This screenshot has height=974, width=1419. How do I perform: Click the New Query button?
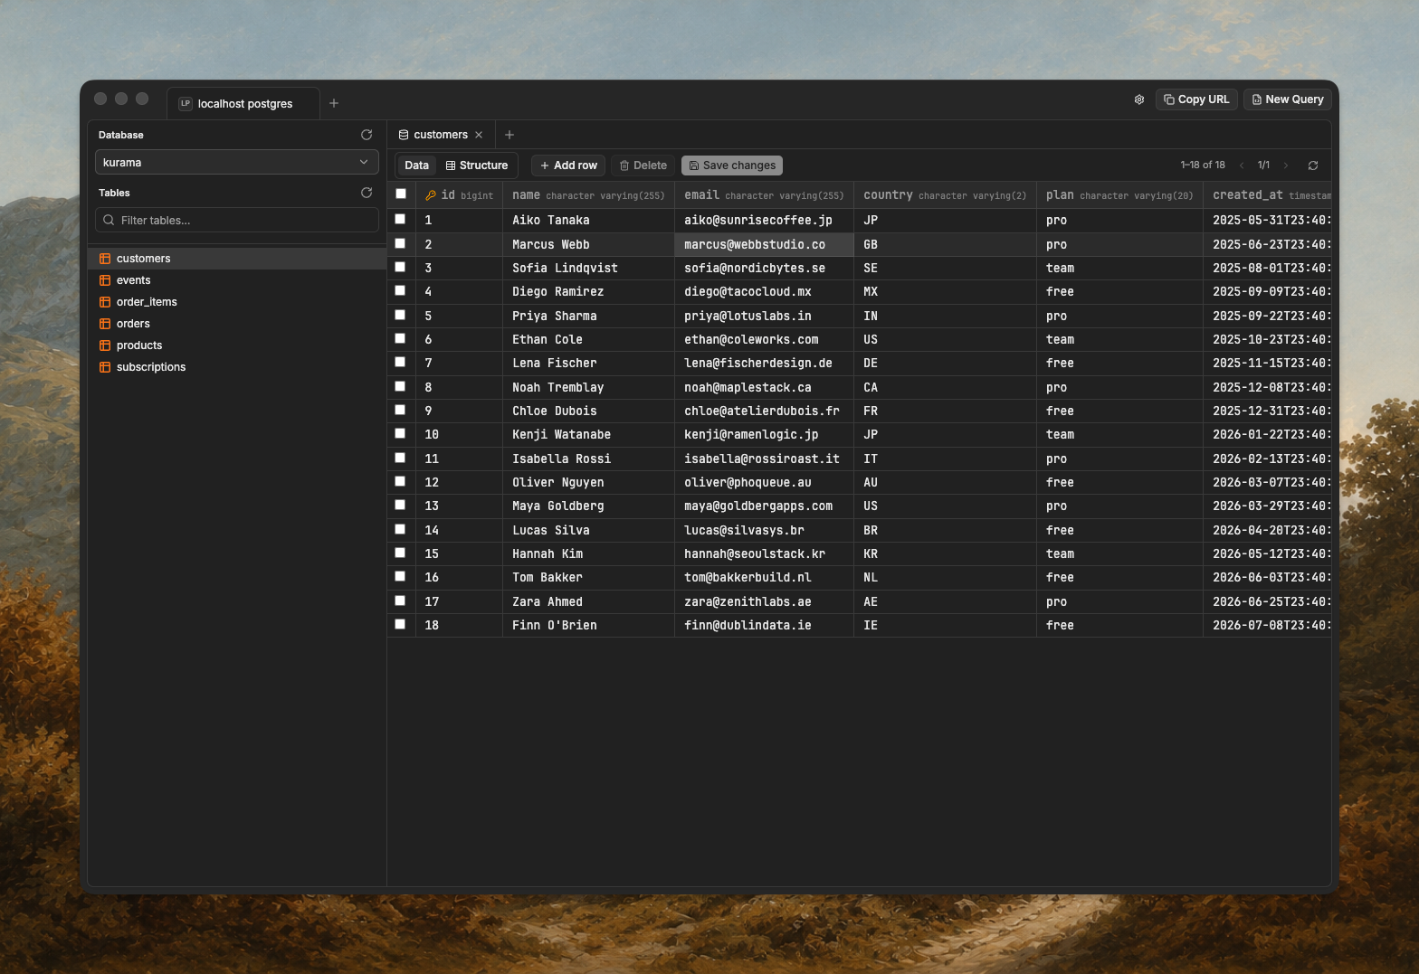[x=1288, y=99]
